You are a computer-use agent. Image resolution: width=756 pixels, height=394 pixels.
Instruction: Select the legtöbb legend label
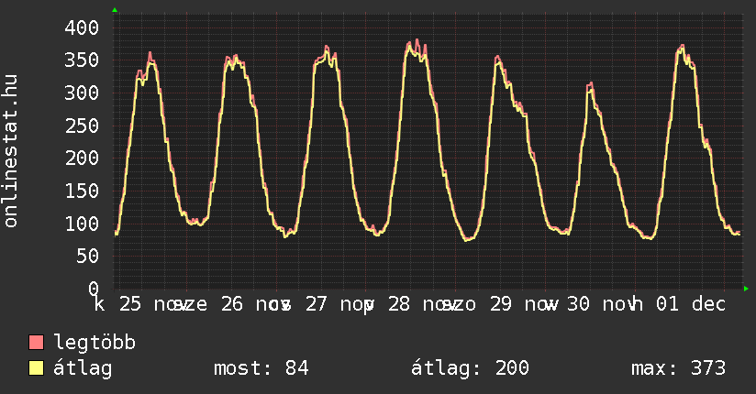click(x=95, y=344)
